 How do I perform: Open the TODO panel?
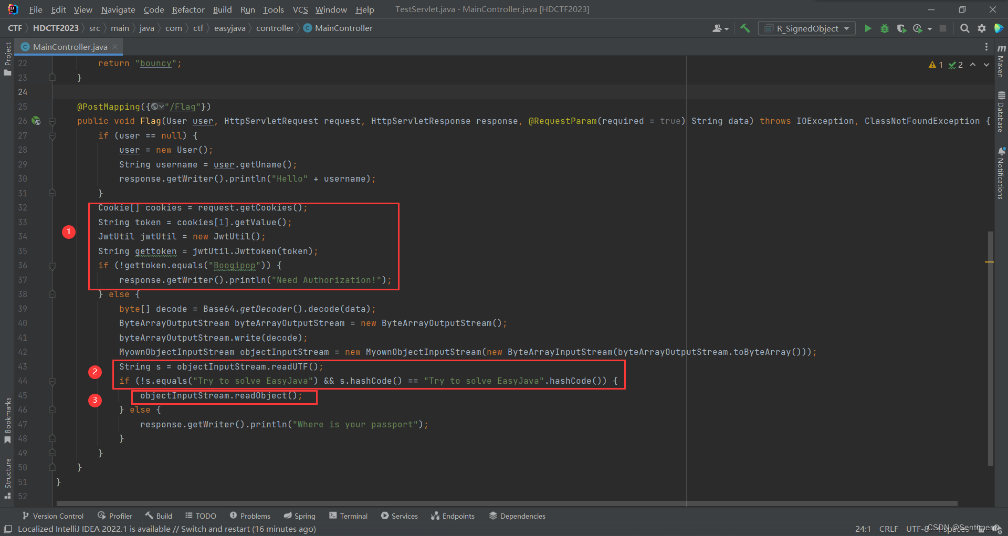tap(201, 516)
